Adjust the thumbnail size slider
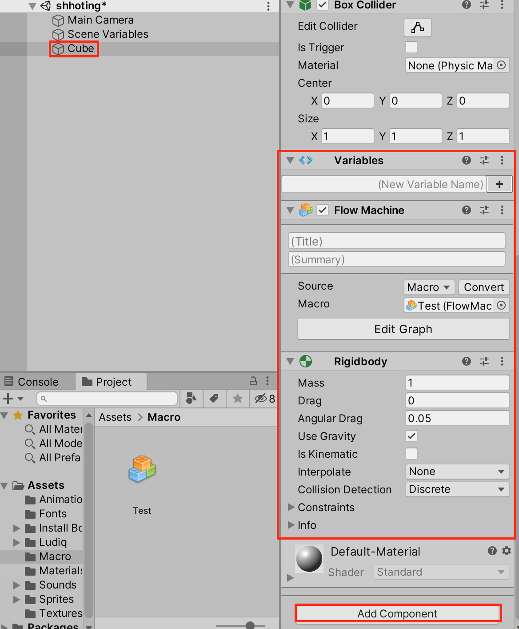 [x=249, y=625]
